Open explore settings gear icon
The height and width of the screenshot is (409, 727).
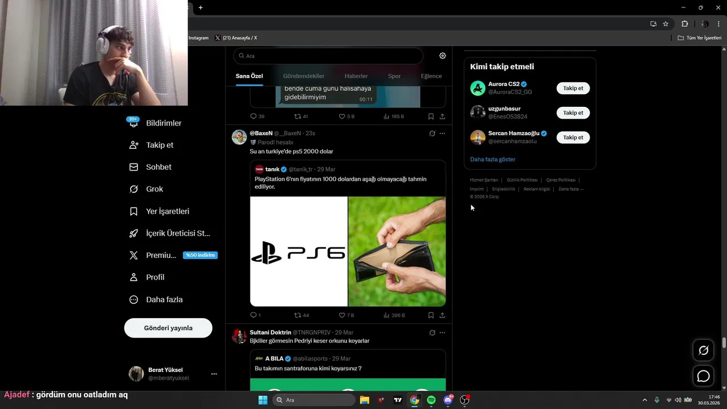coord(442,56)
